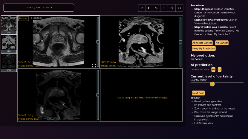Expand the T2W viewport using corner icon
The height and width of the screenshot is (139, 248).
pos(94,66)
